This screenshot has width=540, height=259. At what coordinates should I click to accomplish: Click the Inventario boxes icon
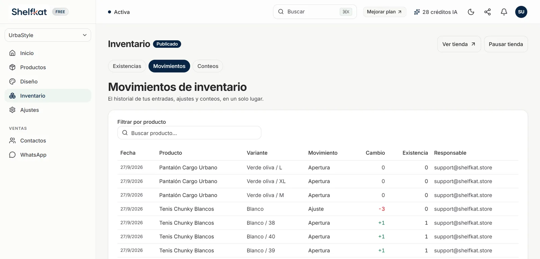point(12,96)
